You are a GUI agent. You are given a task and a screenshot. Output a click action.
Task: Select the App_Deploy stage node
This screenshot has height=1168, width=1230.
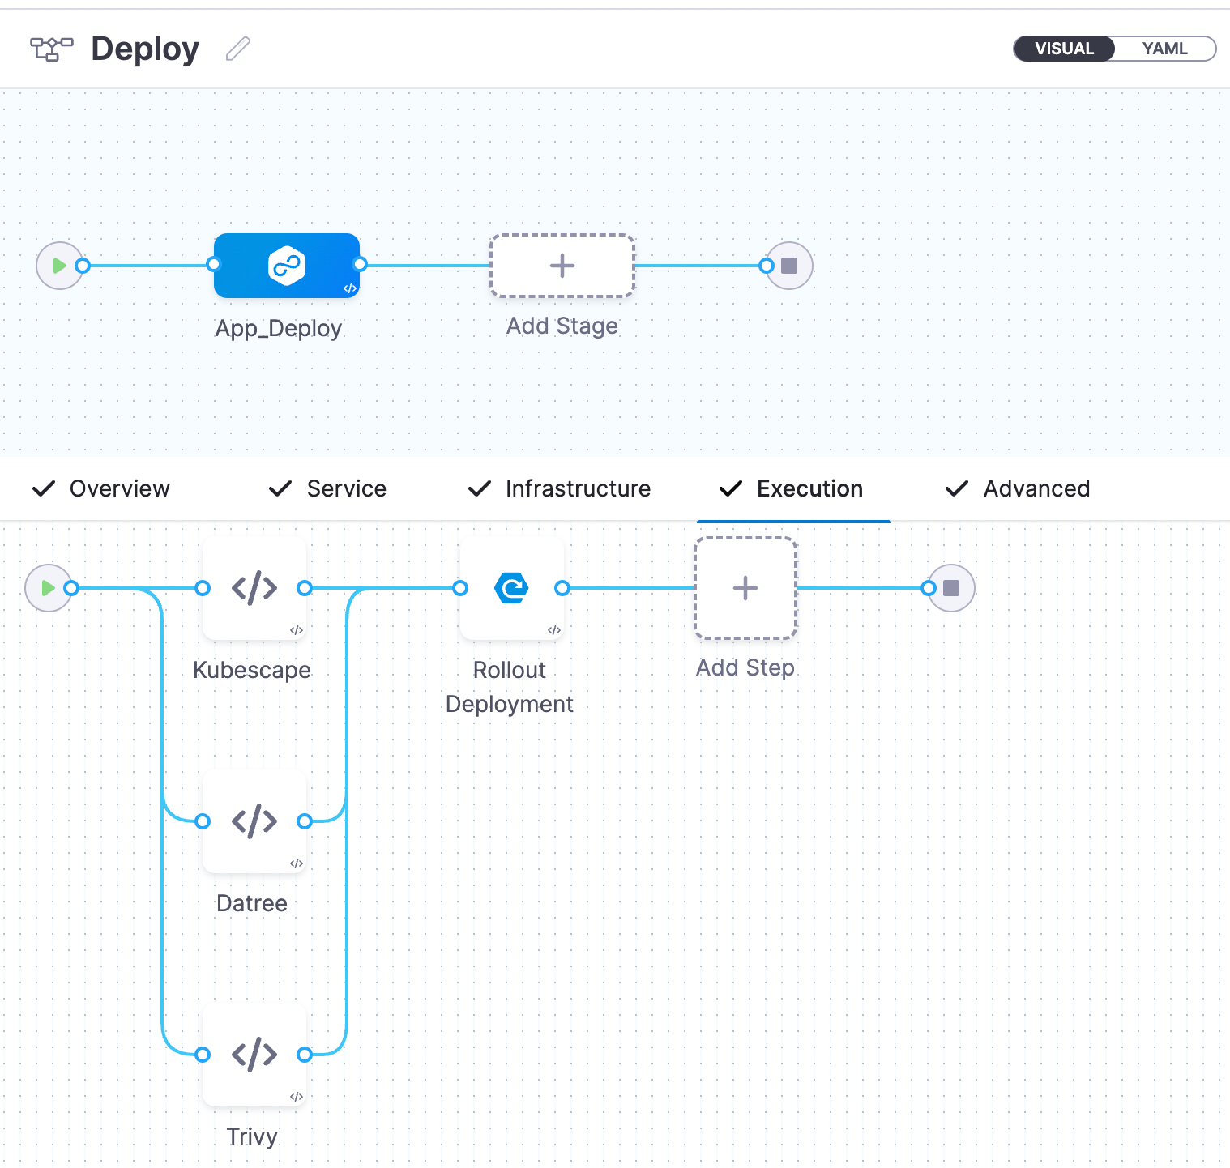pos(287,266)
